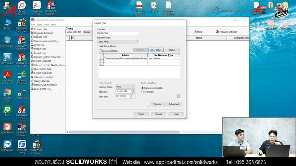
Task: Click File Name or Type column header
Action: pos(163,55)
